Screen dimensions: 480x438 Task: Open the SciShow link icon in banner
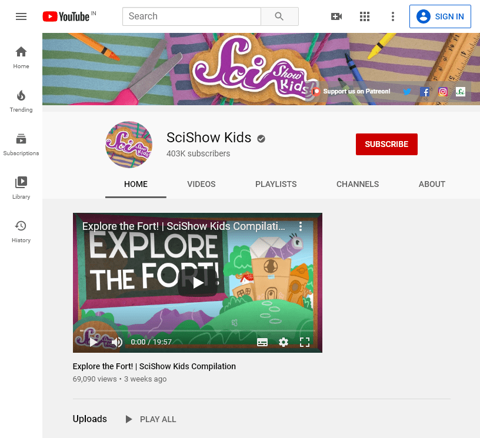click(461, 92)
